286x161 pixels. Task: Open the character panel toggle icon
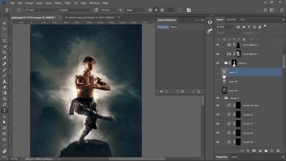point(189,10)
